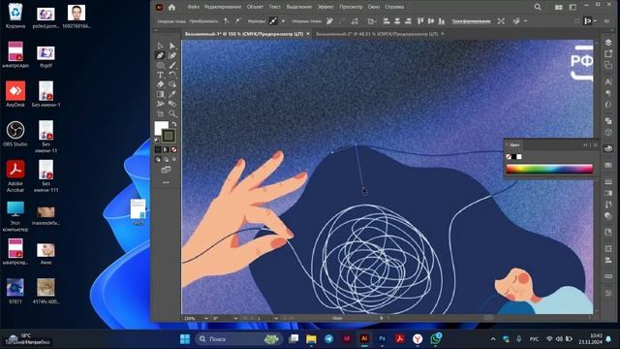Apply Gradient mode button below swatches
This screenshot has width=620, height=349.
click(166, 149)
